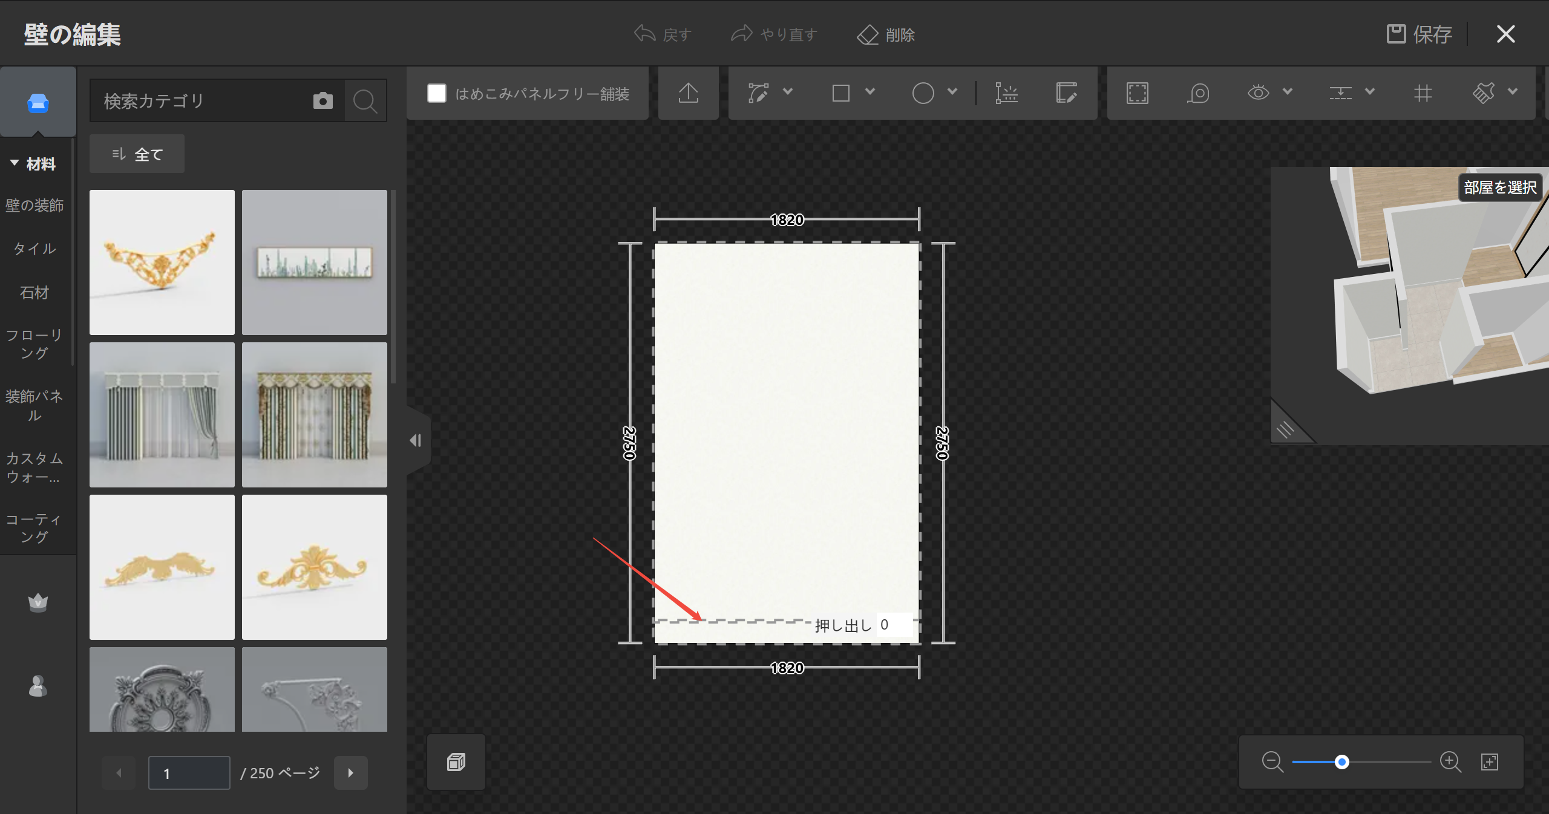Viewport: 1549px width, 814px height.
Task: Select フローリング category
Action: (34, 344)
